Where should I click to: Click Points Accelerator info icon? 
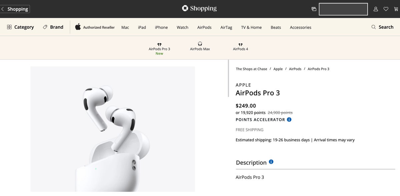[x=289, y=119]
